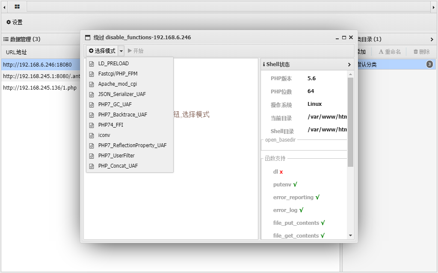Viewport: 438px width, 273px height.
Task: Open settings via the gear icon
Action: click(x=9, y=22)
